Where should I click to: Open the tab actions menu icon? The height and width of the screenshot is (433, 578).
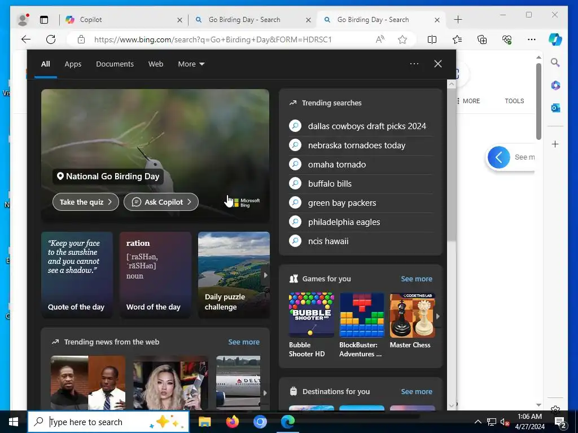tap(44, 20)
